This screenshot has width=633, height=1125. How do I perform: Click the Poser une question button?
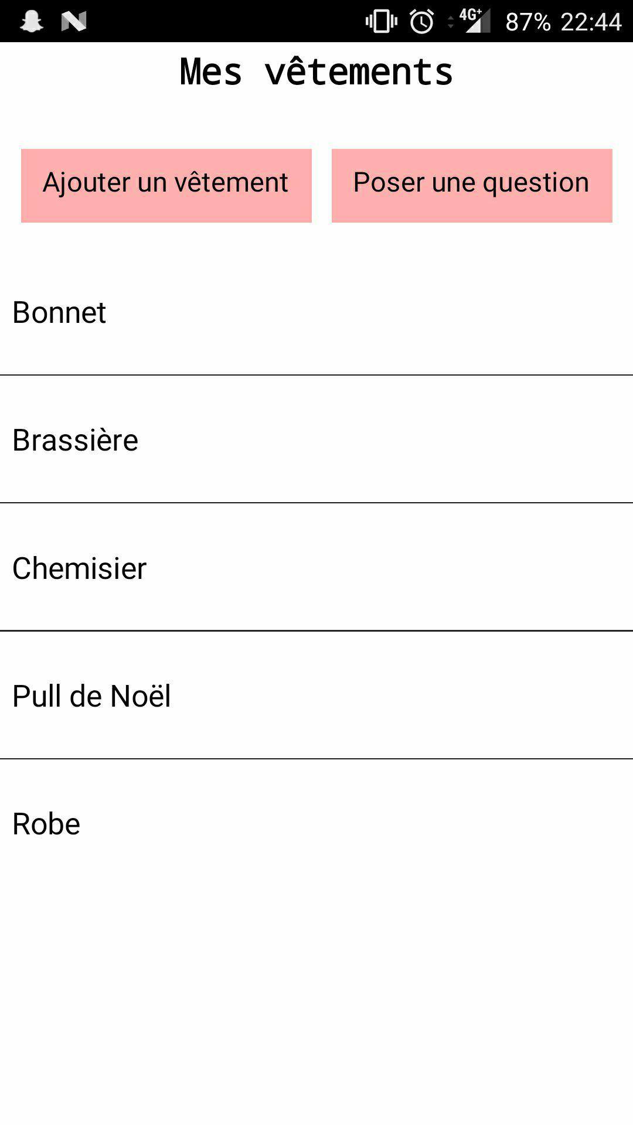pos(472,186)
